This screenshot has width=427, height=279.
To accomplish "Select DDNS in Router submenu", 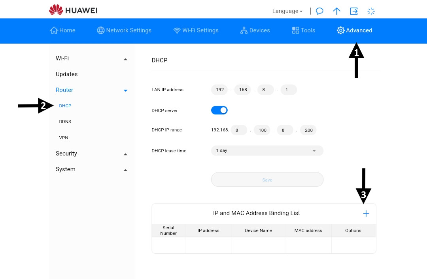I will click(x=65, y=122).
